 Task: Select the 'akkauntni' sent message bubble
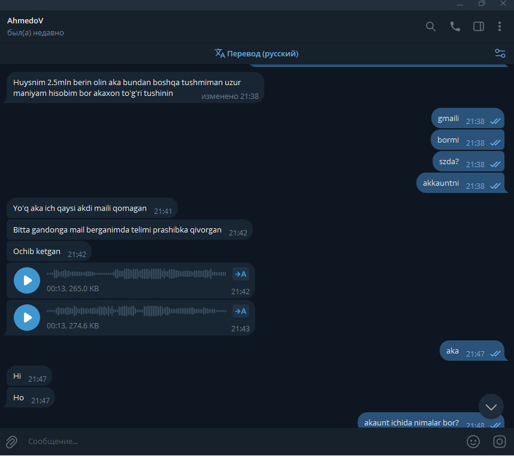461,183
